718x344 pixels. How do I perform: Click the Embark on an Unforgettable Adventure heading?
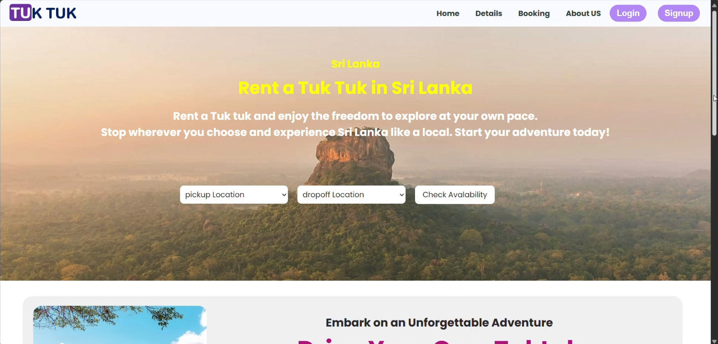coord(439,323)
